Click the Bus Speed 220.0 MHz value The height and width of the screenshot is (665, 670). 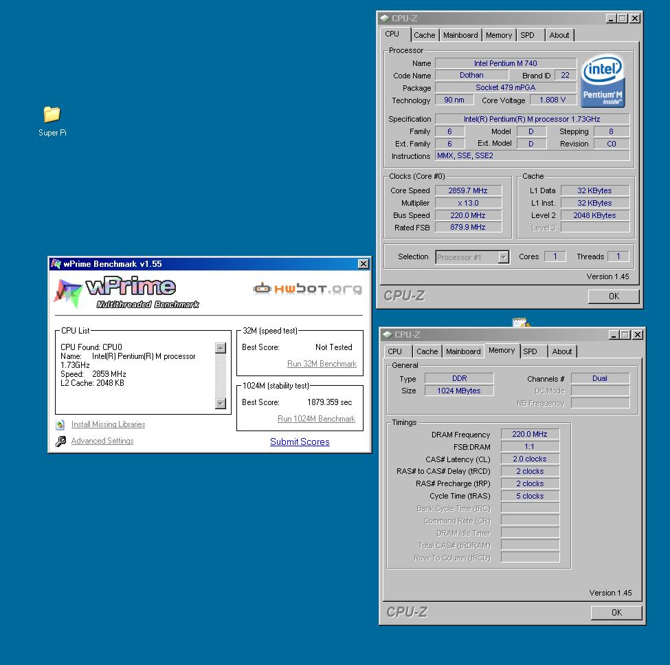point(468,215)
